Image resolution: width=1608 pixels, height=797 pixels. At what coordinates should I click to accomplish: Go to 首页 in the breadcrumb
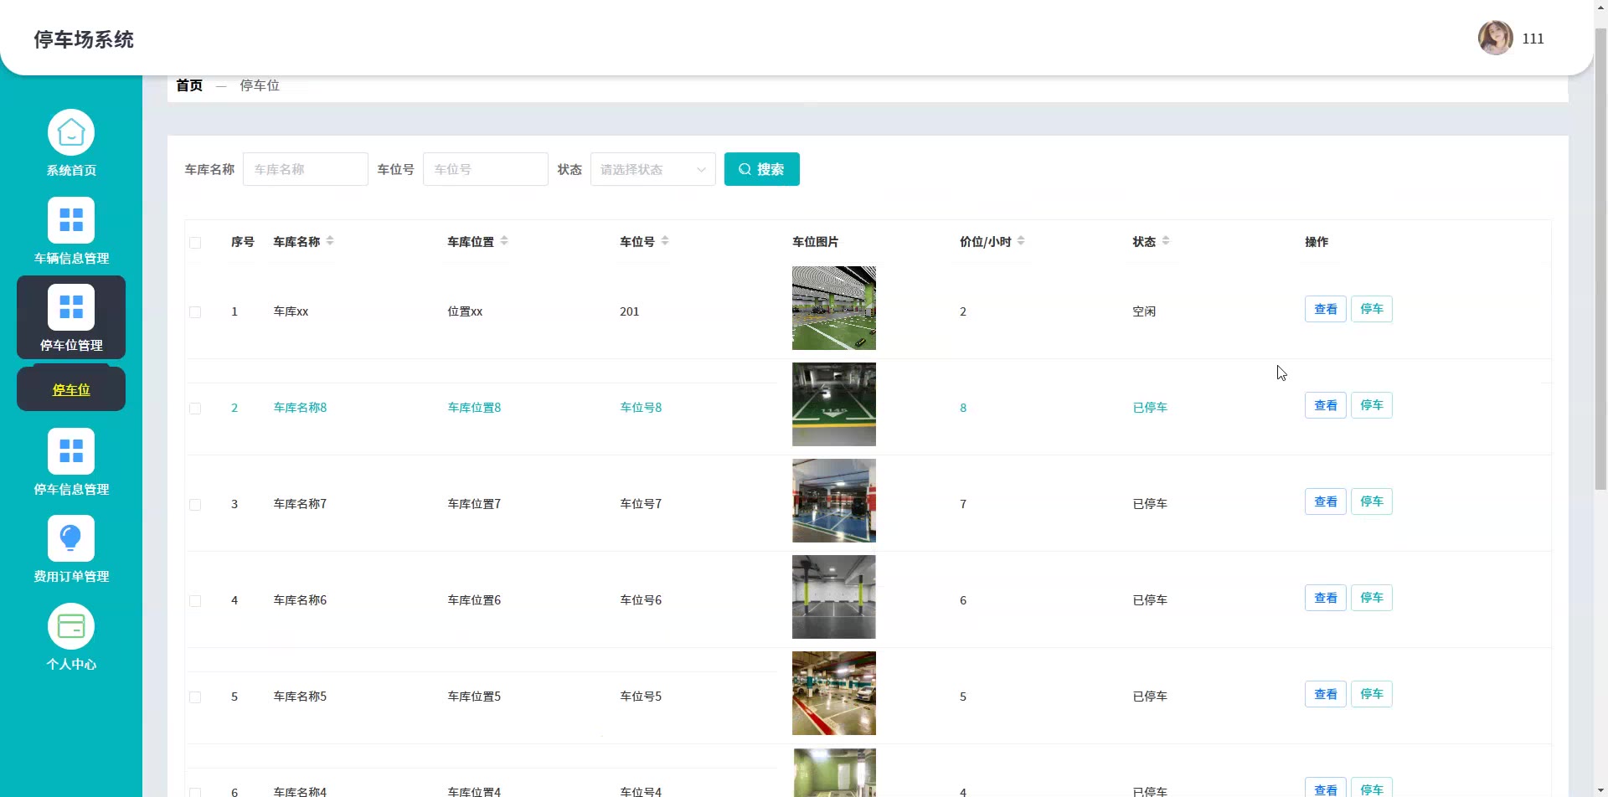point(189,85)
